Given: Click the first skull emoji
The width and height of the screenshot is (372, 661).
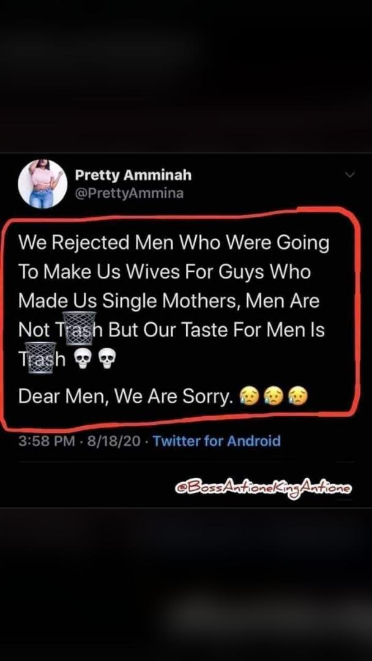Looking at the screenshot, I should click(82, 360).
